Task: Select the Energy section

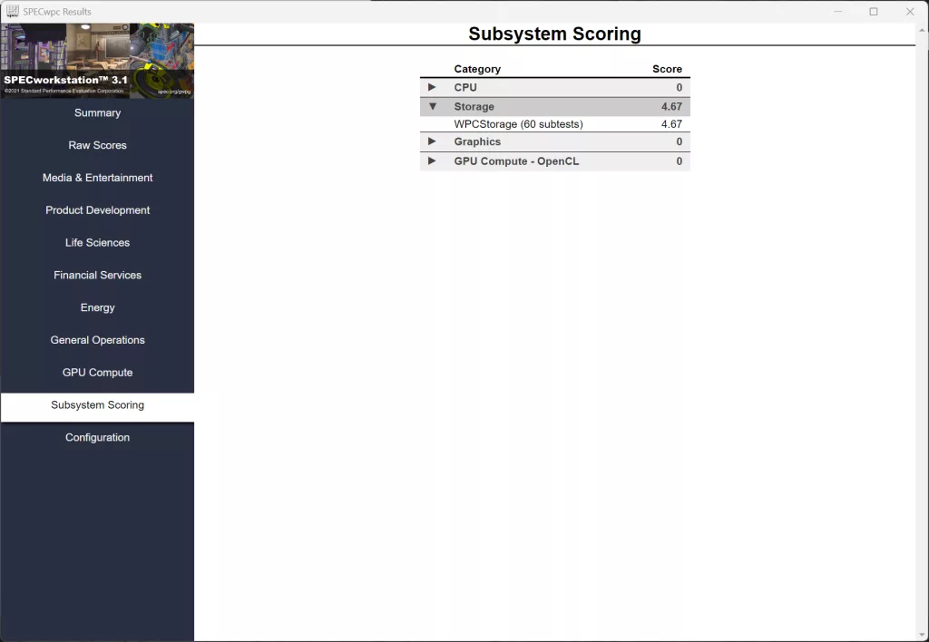Action: point(97,308)
